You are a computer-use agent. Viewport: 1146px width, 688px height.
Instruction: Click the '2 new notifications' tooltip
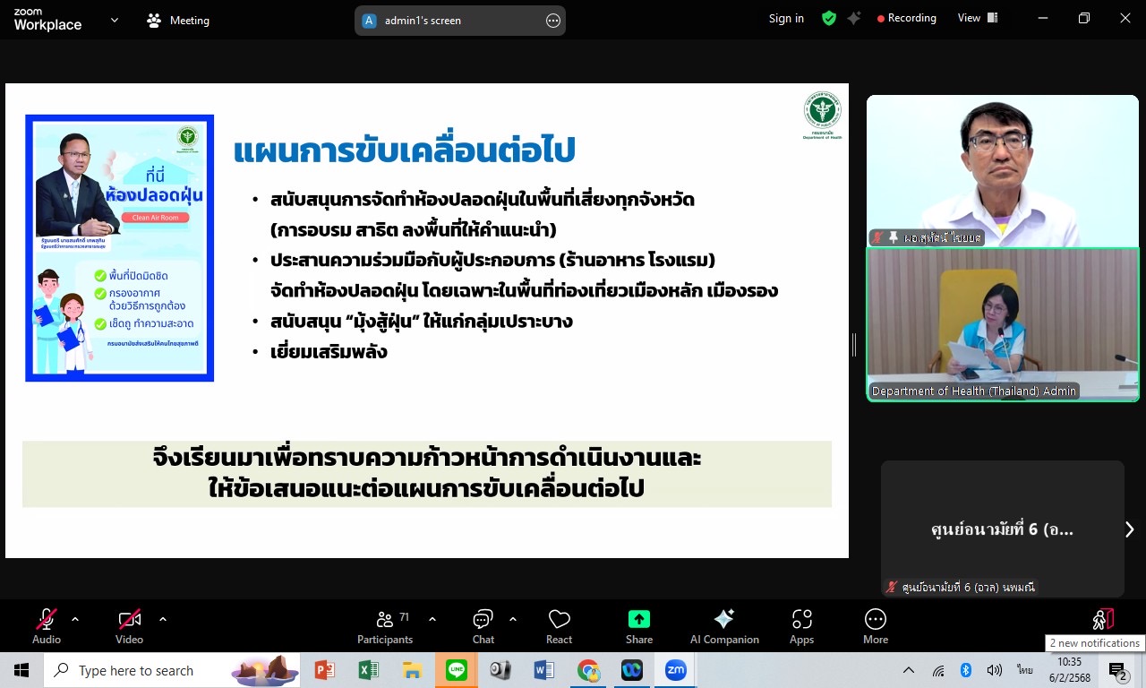pyautogui.click(x=1095, y=643)
